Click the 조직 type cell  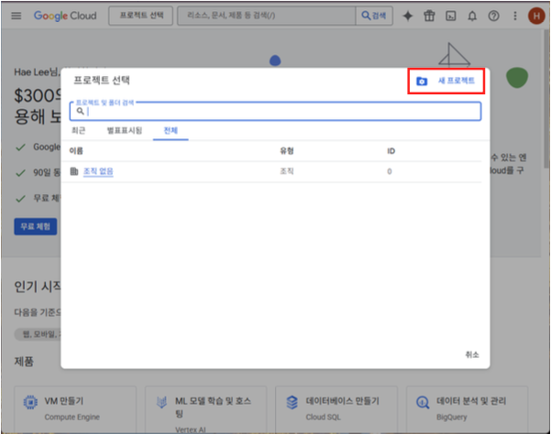tap(287, 171)
